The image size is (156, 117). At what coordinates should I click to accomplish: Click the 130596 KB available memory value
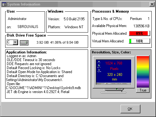point(141,26)
